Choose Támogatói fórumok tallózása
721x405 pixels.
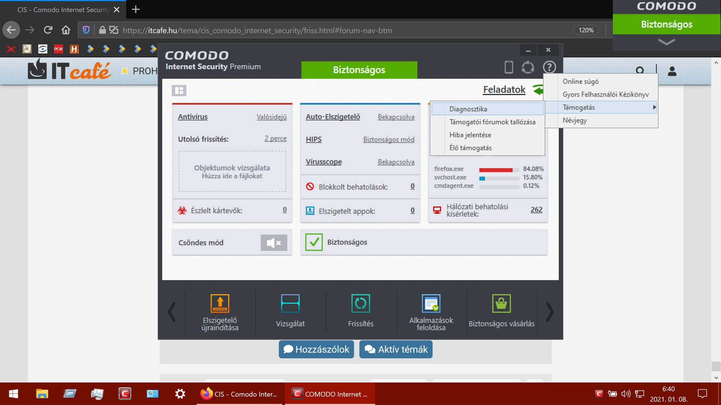(487, 122)
